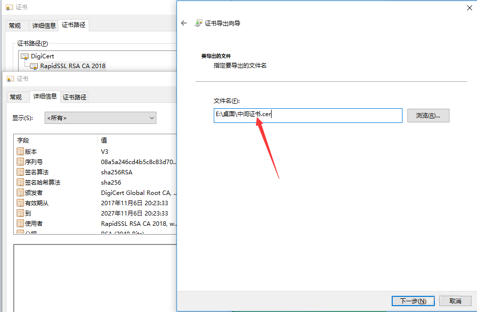The image size is (477, 312).
Task: Switch to 常规 tab in front certificate window
Action: tap(16, 97)
